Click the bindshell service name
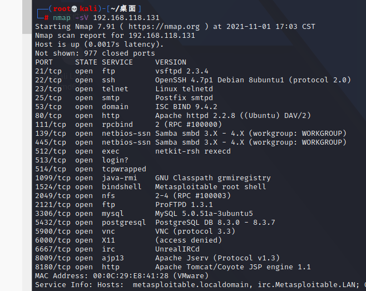The image size is (366, 291). [x=122, y=187]
